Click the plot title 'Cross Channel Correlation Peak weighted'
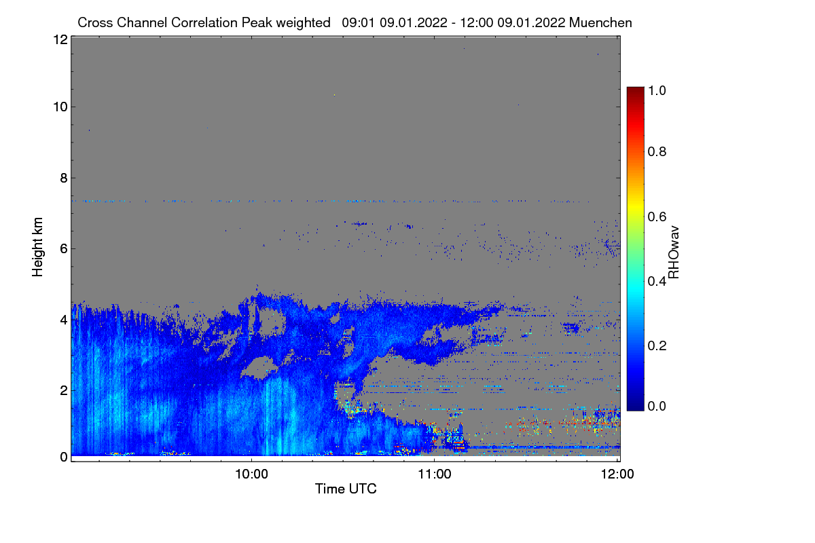Image resolution: width=815 pixels, height=543 pixels. click(x=204, y=22)
